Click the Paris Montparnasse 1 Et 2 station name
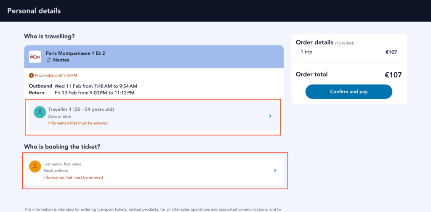Screen dimensions: 431x212 (75, 53)
